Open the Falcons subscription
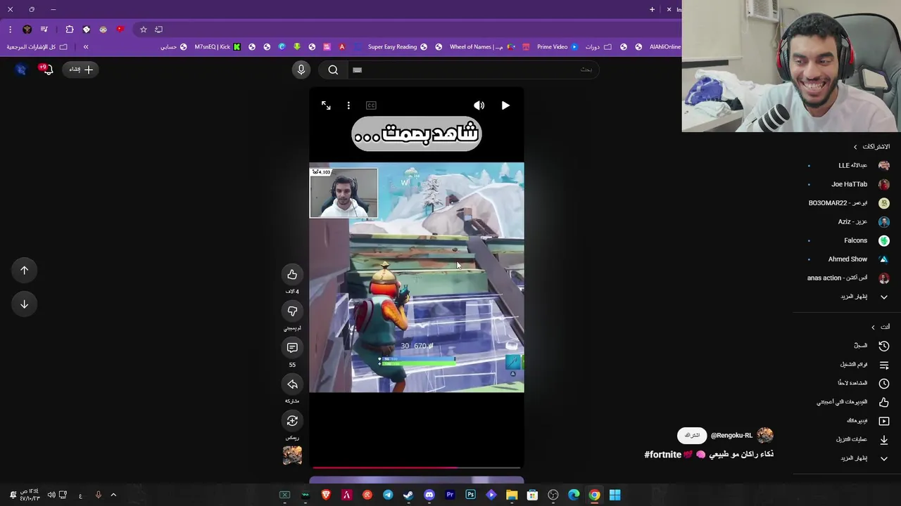Screen dimensions: 901x506 [x=848, y=240]
